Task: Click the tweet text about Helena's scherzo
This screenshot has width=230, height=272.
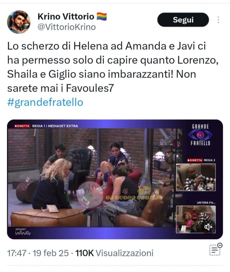Action: pyautogui.click(x=113, y=67)
